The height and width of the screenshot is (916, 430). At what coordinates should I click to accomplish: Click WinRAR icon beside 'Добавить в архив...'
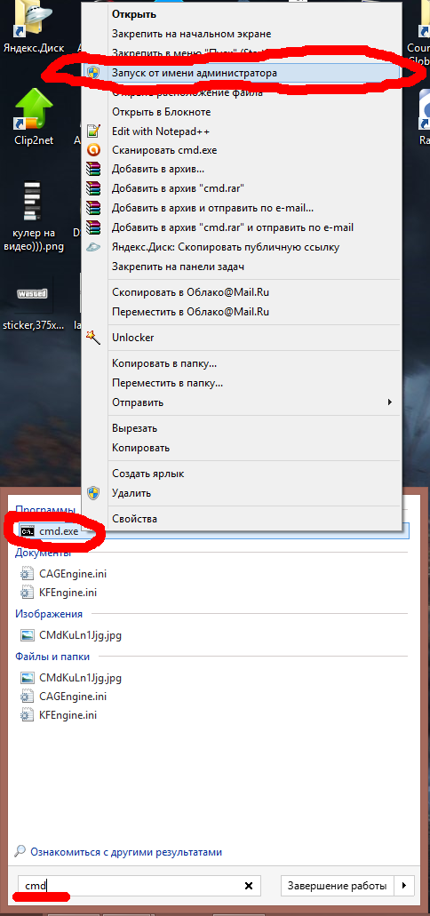pos(93,170)
